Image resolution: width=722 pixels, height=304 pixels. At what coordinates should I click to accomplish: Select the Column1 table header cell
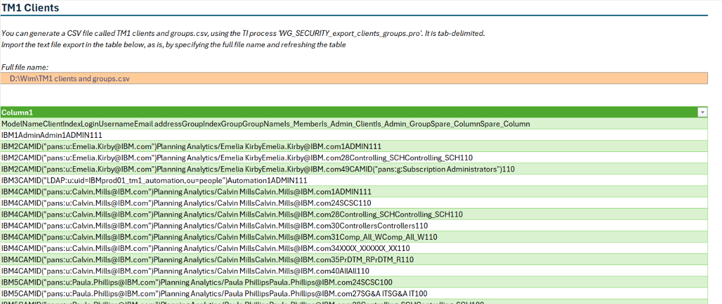click(x=354, y=112)
